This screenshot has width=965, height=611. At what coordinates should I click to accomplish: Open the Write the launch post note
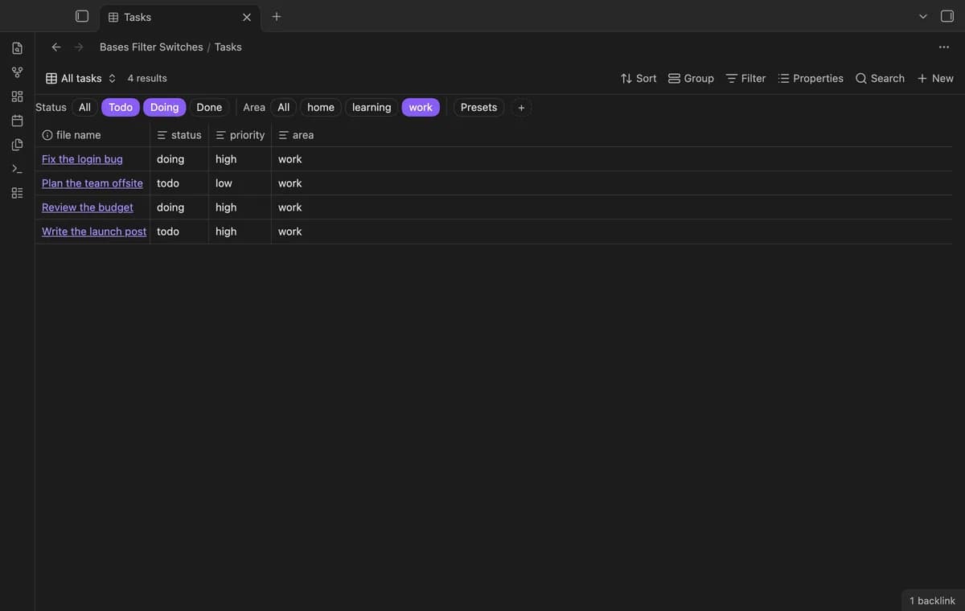(x=94, y=232)
